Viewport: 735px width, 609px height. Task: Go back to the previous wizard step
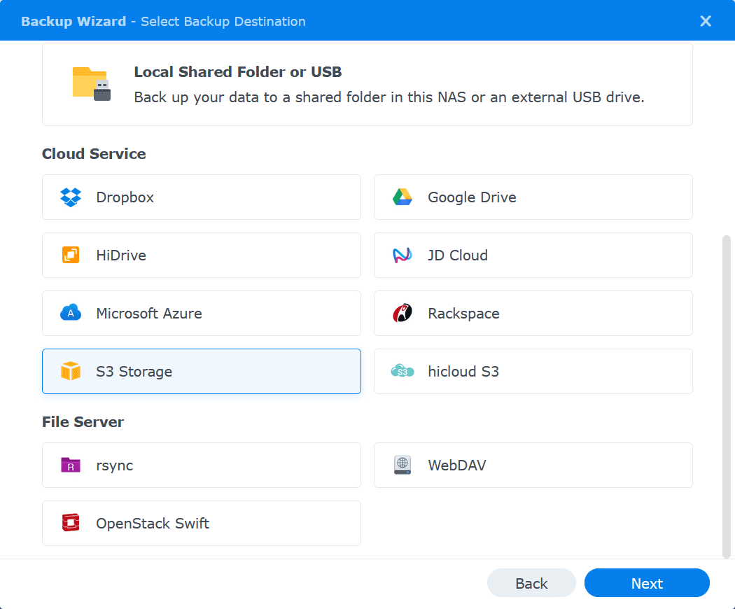pyautogui.click(x=531, y=582)
